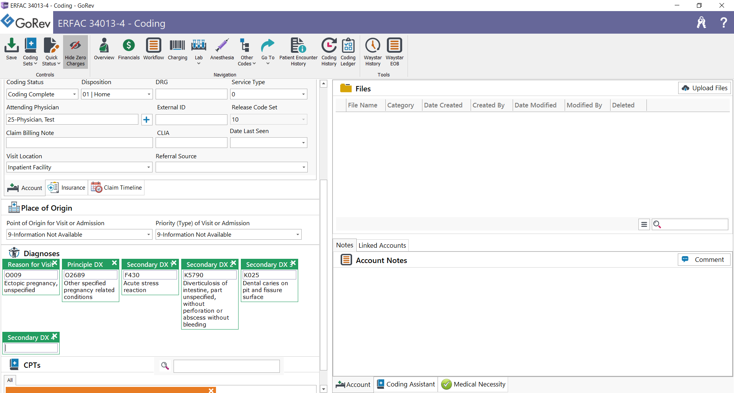Sort files by Category column
734x393 pixels.
click(400, 105)
